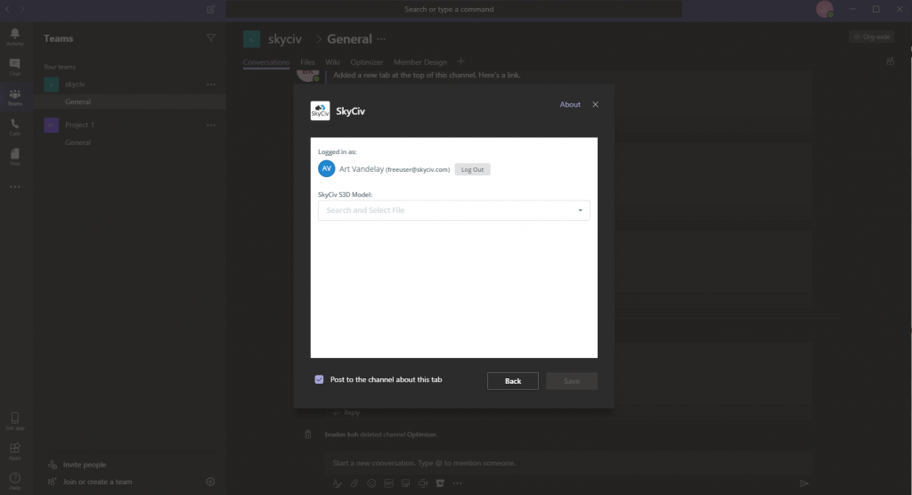The width and height of the screenshot is (912, 495).
Task: Switch to the Member Design tab
Action: click(420, 62)
